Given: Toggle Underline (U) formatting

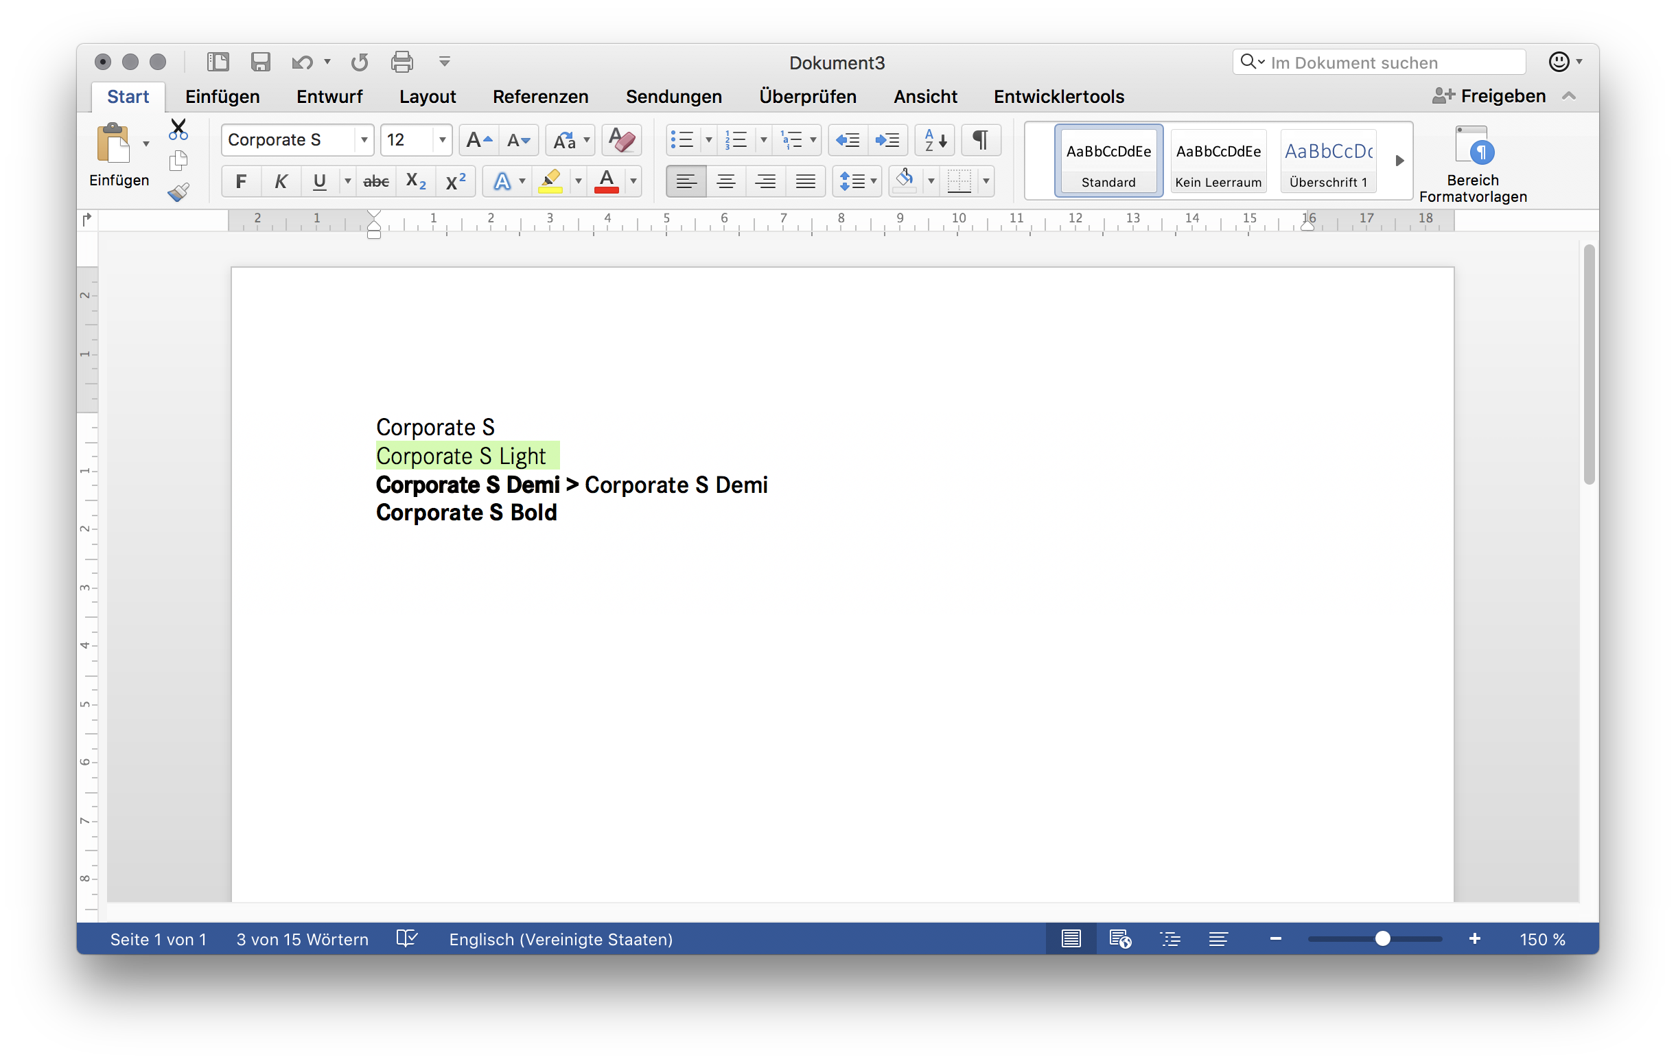Looking at the screenshot, I should (319, 182).
